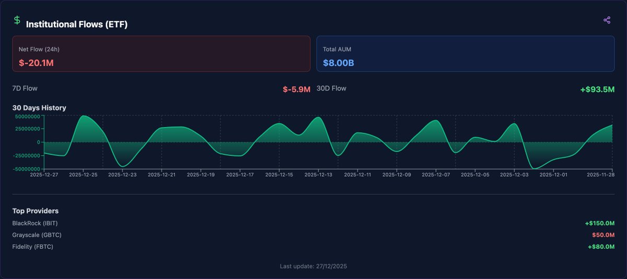
Task: Click the 2025-12-05 axis date
Action: pos(475,175)
